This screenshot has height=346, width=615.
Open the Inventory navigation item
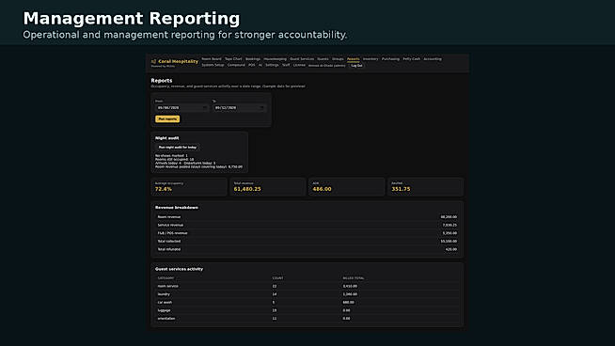(371, 59)
